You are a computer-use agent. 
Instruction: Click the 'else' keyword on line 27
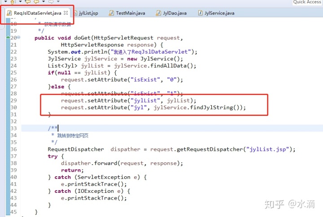(x=57, y=87)
